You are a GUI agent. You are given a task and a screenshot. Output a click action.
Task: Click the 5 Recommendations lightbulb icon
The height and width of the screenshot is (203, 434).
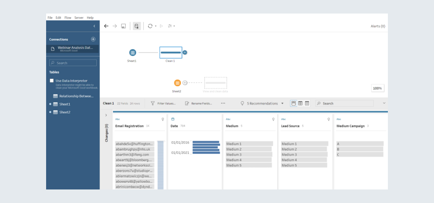pyautogui.click(x=242, y=103)
